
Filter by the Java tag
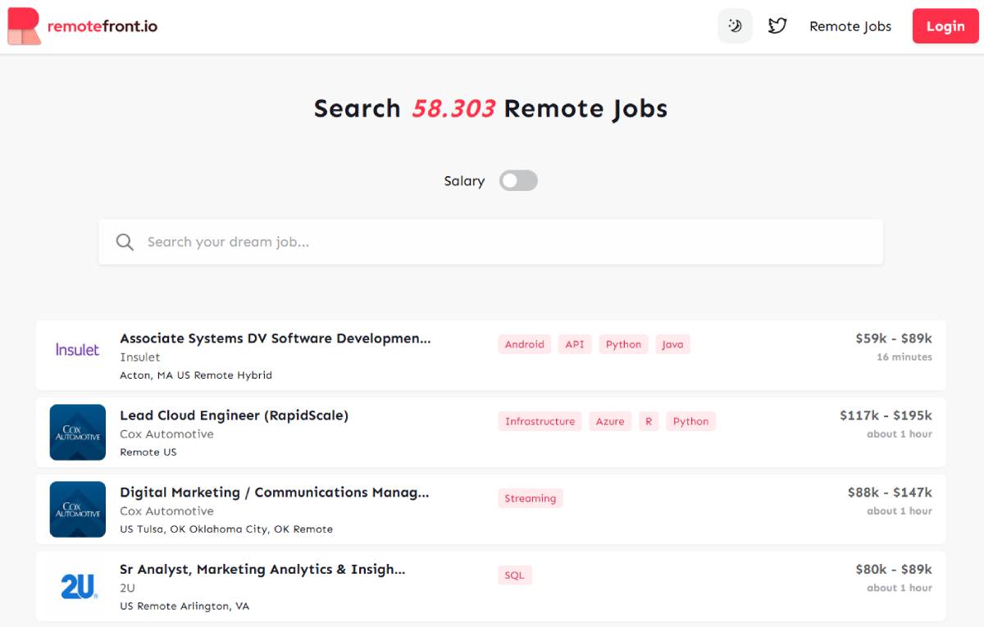pos(672,344)
